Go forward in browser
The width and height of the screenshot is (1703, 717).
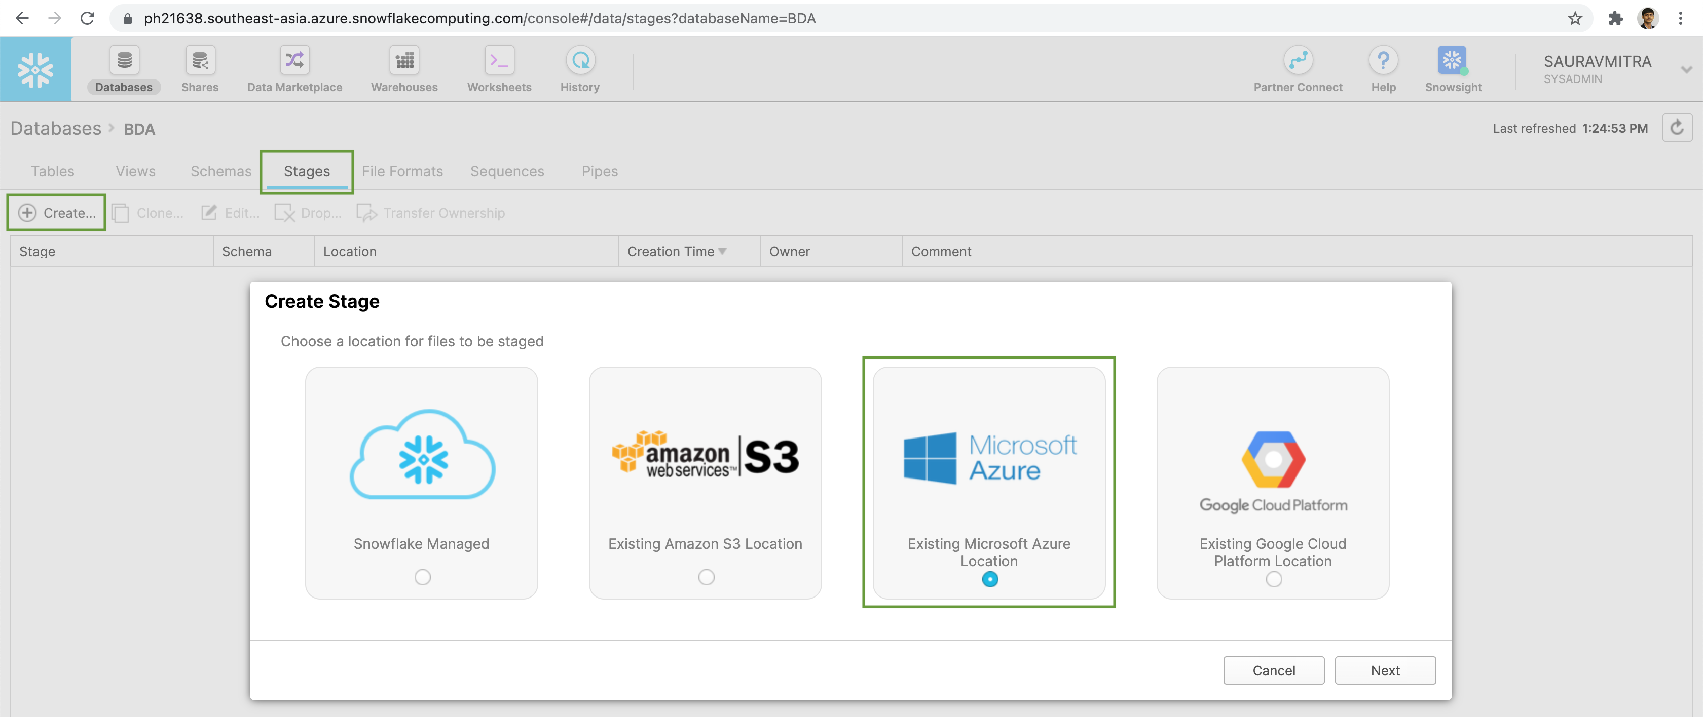pos(55,19)
